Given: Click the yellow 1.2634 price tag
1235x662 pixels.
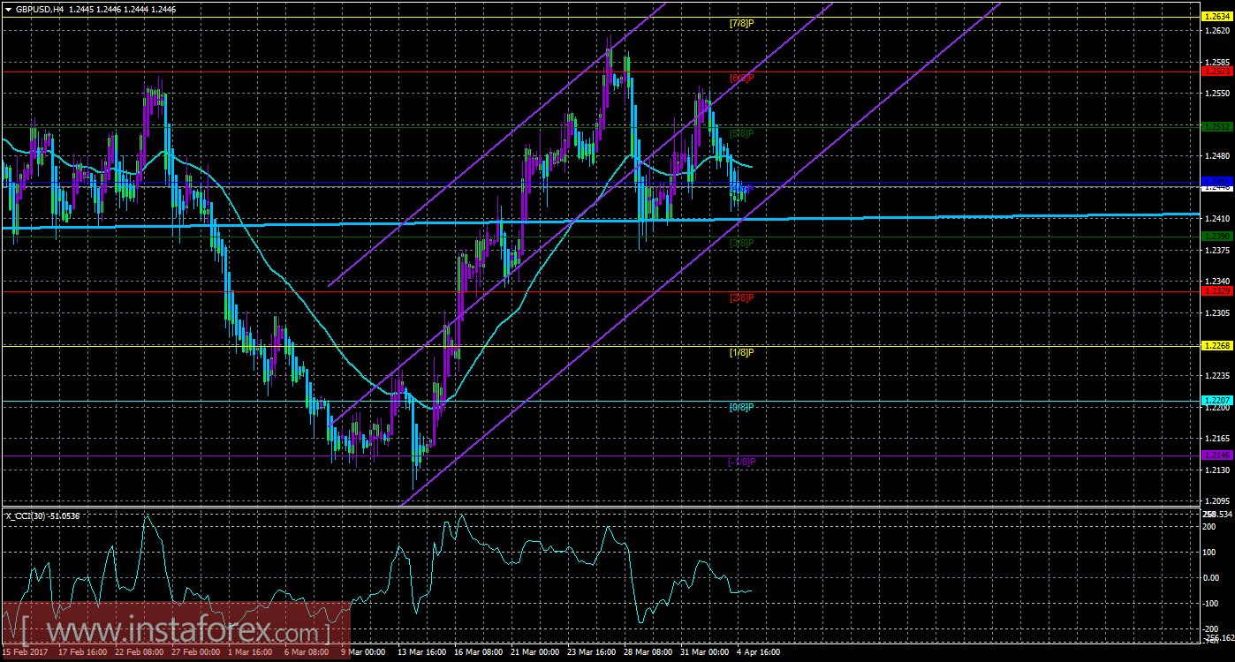Looking at the screenshot, I should tap(1219, 16).
